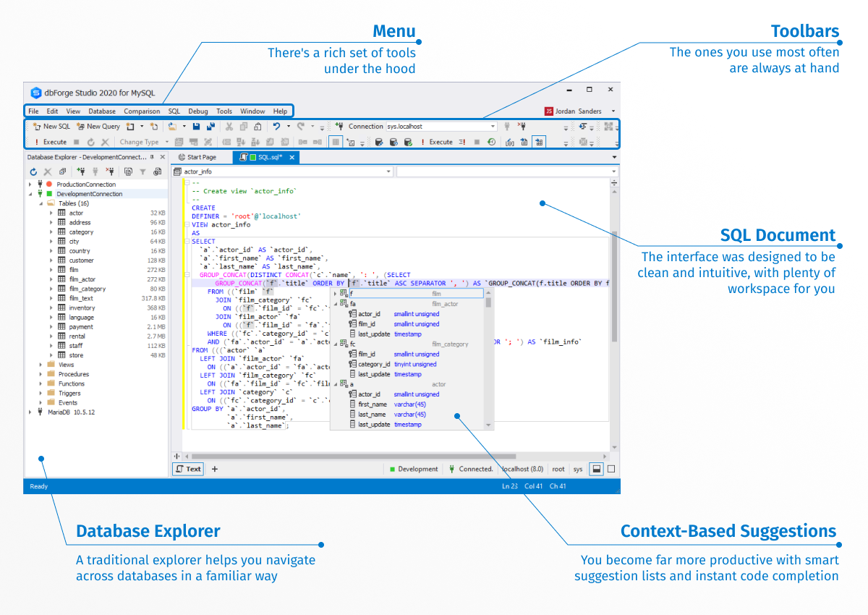Open the Tools menu

224,111
